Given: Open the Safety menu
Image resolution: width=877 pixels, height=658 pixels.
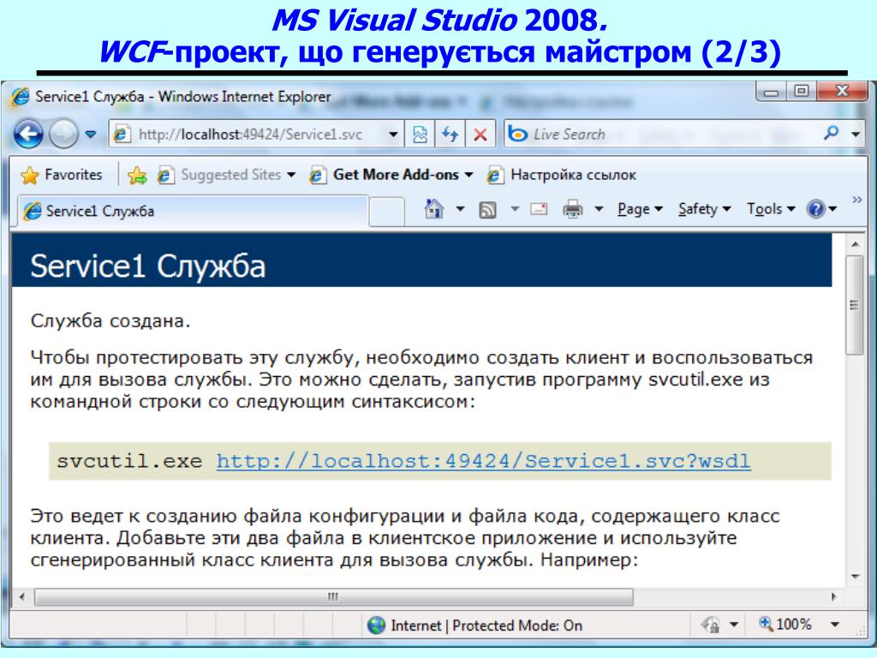Looking at the screenshot, I should (x=704, y=209).
